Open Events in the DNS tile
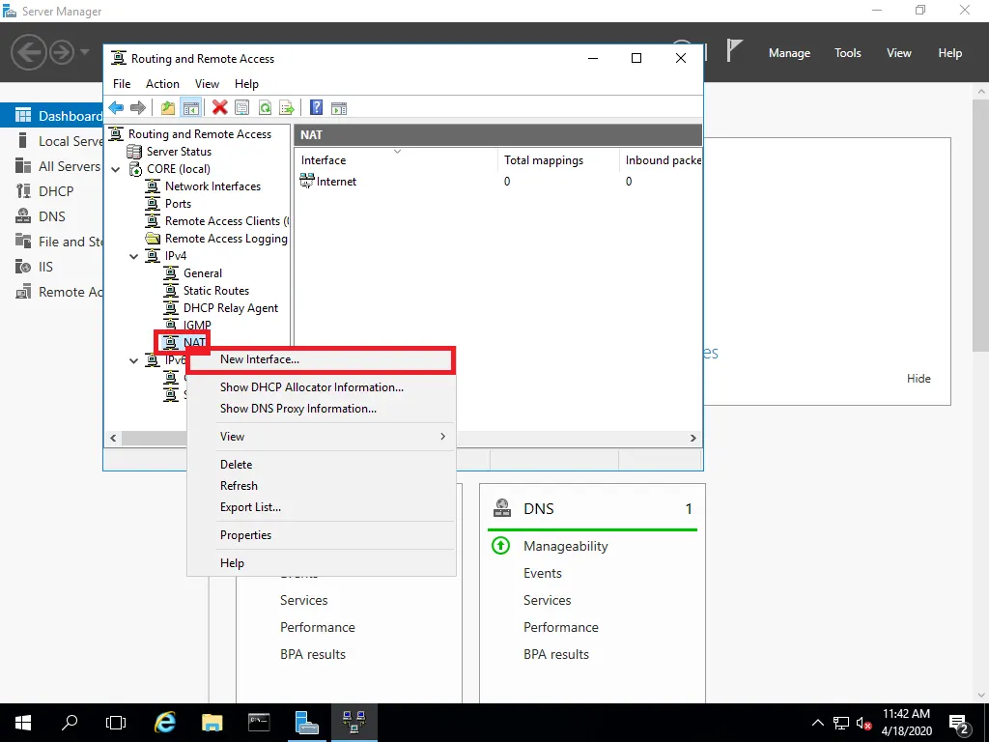Viewport: 989px width, 742px height. pyautogui.click(x=543, y=573)
